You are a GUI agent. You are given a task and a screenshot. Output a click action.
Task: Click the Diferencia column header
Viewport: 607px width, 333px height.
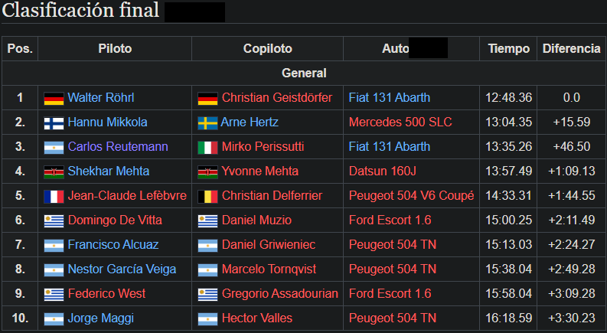[x=571, y=48]
